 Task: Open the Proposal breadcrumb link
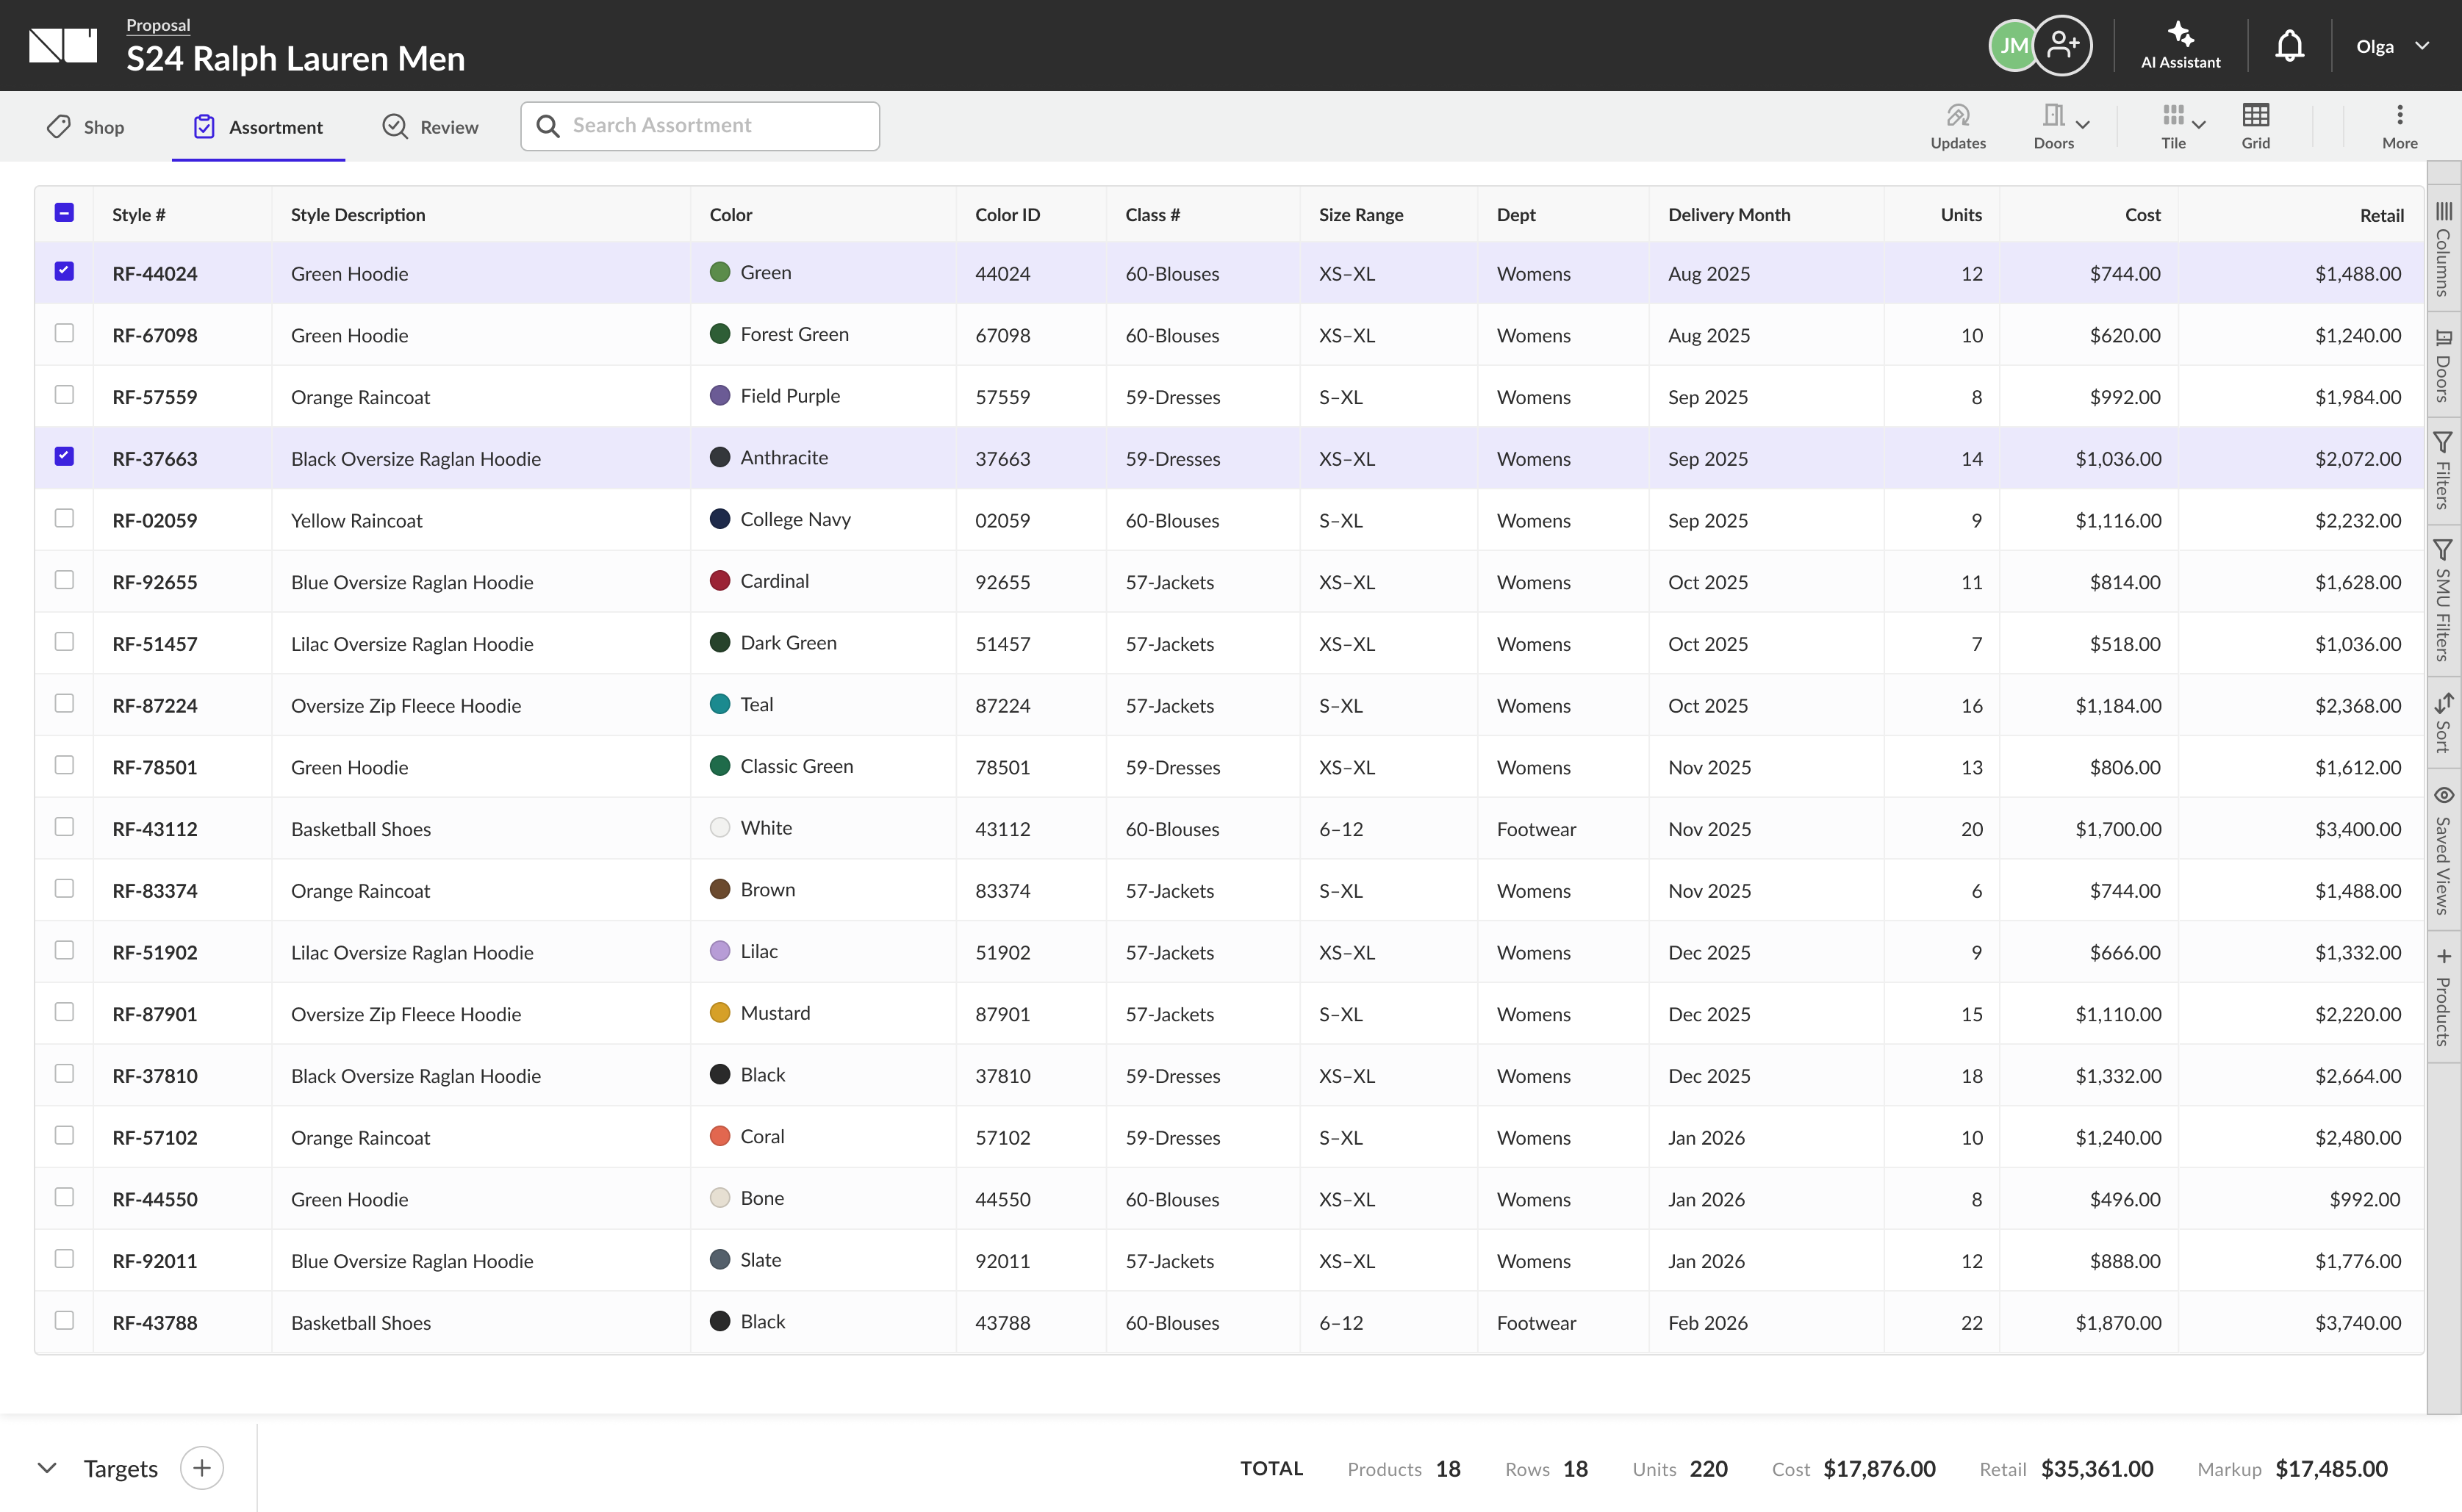pos(158,25)
